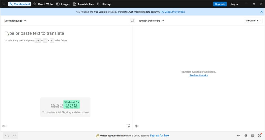Open the English (American) target language dropdown
This screenshot has height=140, width=265.
click(x=151, y=21)
